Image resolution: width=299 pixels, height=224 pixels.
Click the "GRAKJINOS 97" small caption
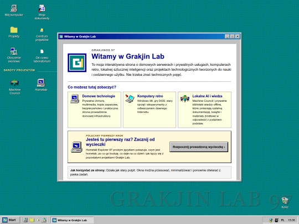pyautogui.click(x=103, y=50)
